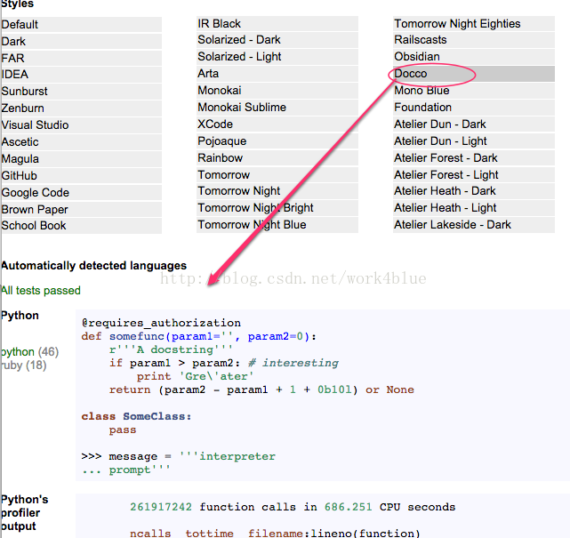Select Atelier Dun - Light style
This screenshot has height=538, width=570.
(x=474, y=141)
